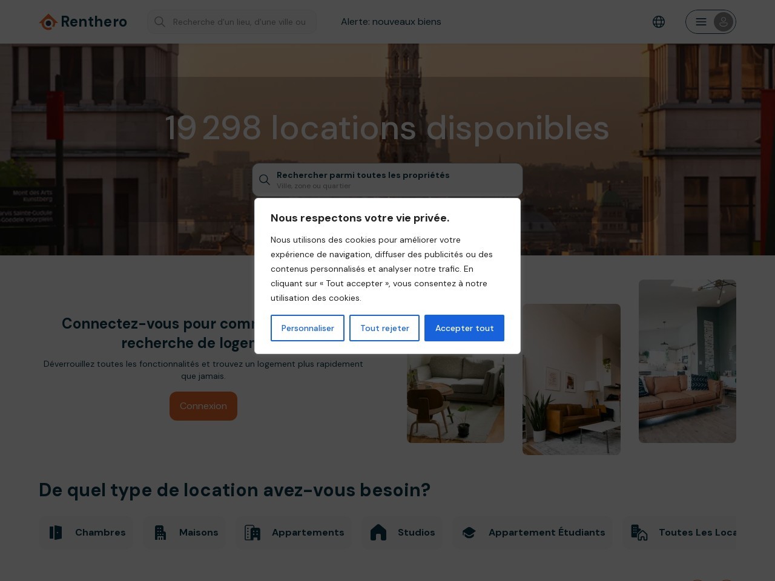Click the Appartements buildings icon
The image size is (775, 581).
[252, 533]
